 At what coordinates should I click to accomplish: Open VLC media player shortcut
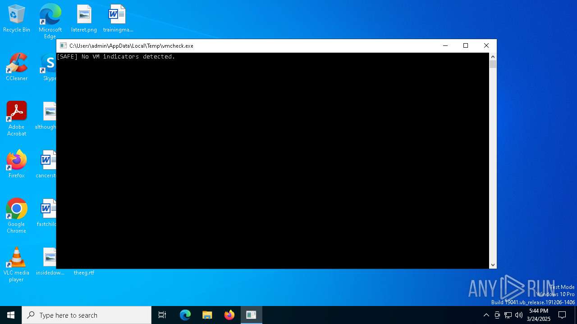[17, 265]
